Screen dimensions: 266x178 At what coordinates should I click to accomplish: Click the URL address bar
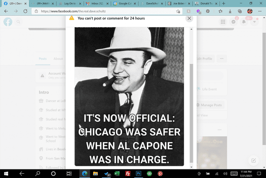[107, 11]
